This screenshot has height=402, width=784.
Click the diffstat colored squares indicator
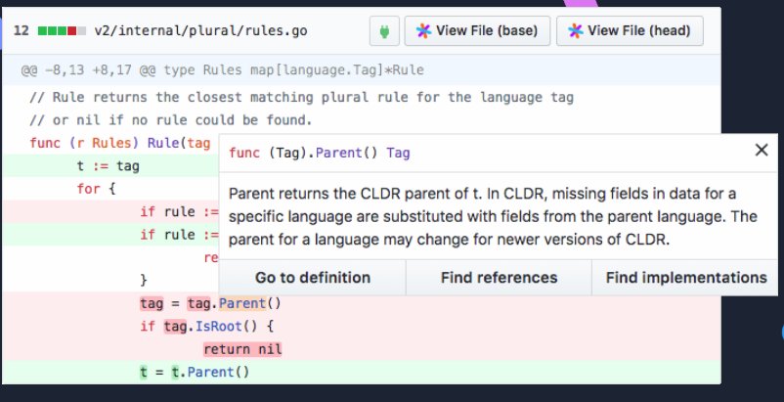62,31
